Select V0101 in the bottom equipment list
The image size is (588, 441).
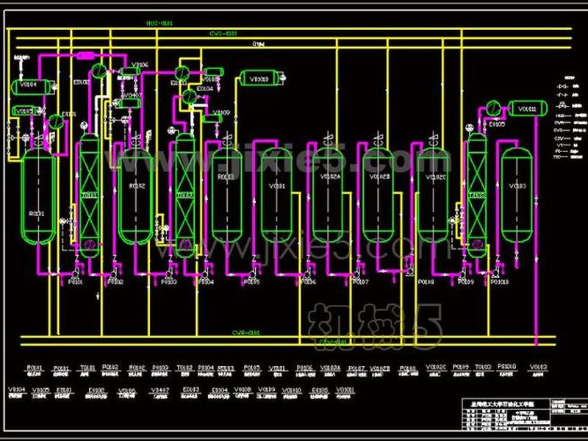click(x=277, y=369)
